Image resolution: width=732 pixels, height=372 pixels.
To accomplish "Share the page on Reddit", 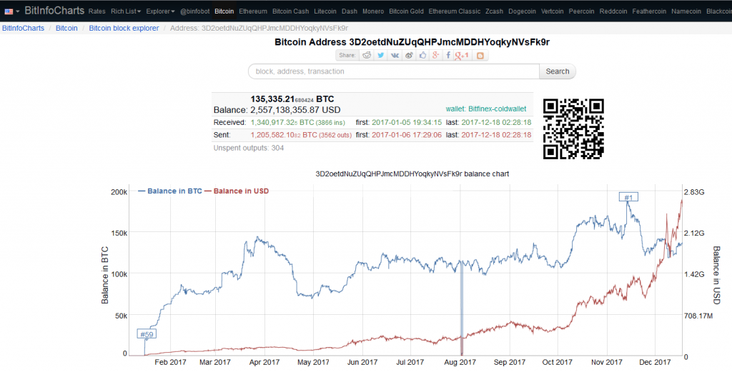I will (x=367, y=55).
